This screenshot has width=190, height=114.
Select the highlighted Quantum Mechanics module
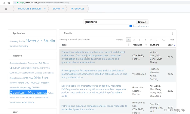coord(28,92)
